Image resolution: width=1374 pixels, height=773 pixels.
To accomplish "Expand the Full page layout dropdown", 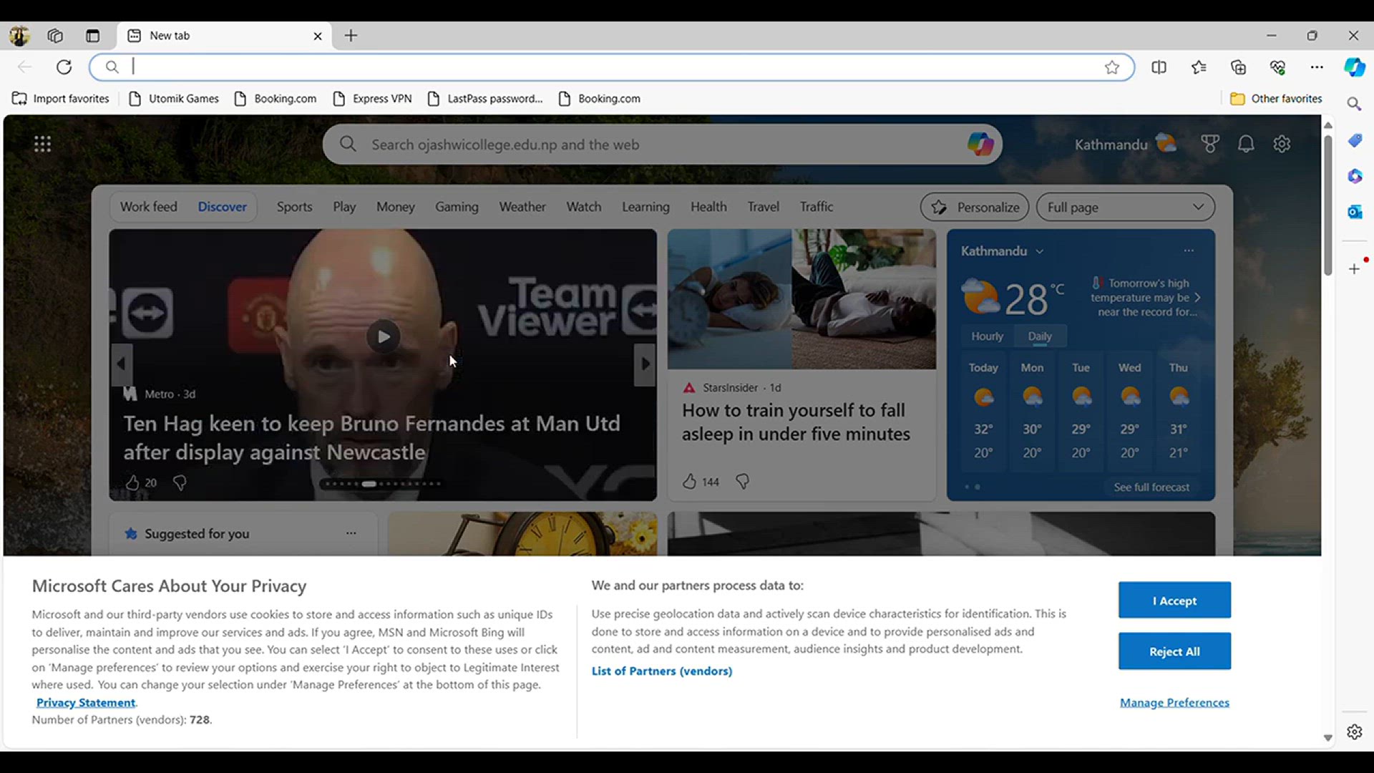I will (x=1126, y=208).
